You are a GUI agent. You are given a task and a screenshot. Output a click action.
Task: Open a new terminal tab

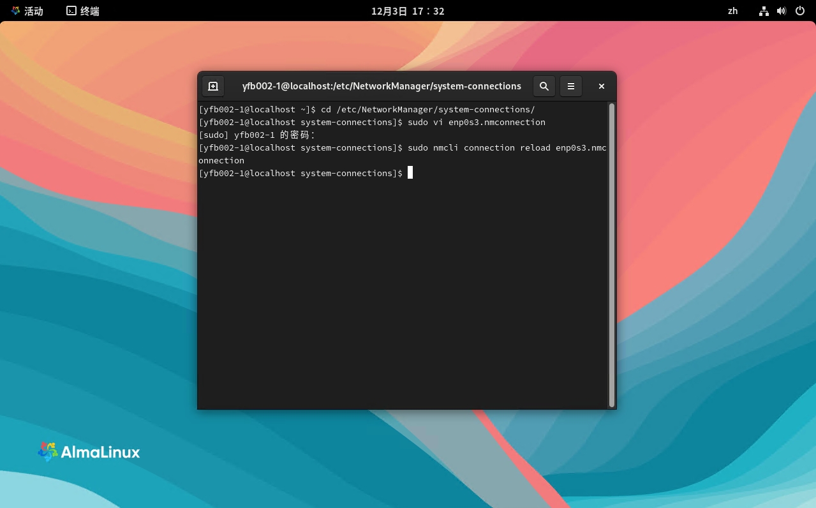pos(213,86)
